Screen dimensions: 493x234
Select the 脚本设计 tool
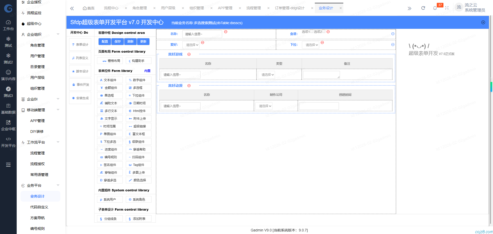click(80, 71)
